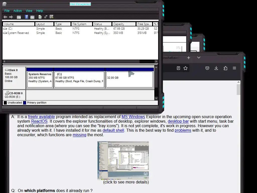This screenshot has width=257, height=193.
Task: Click the CD-ROM (E:) label
Action: coord(13,97)
